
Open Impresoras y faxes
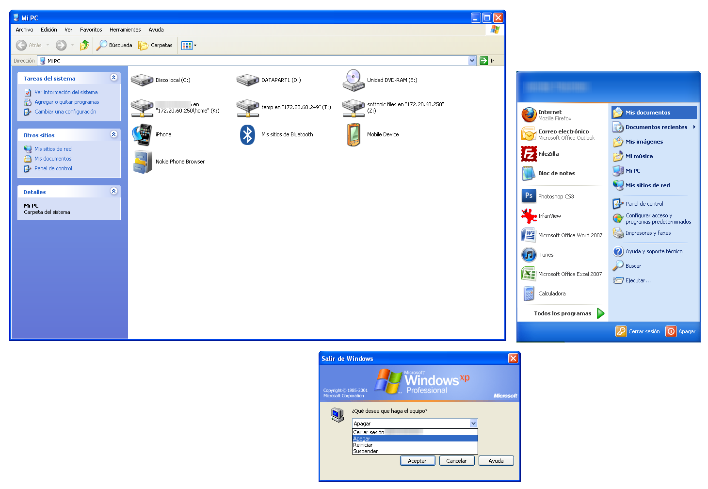[654, 233]
